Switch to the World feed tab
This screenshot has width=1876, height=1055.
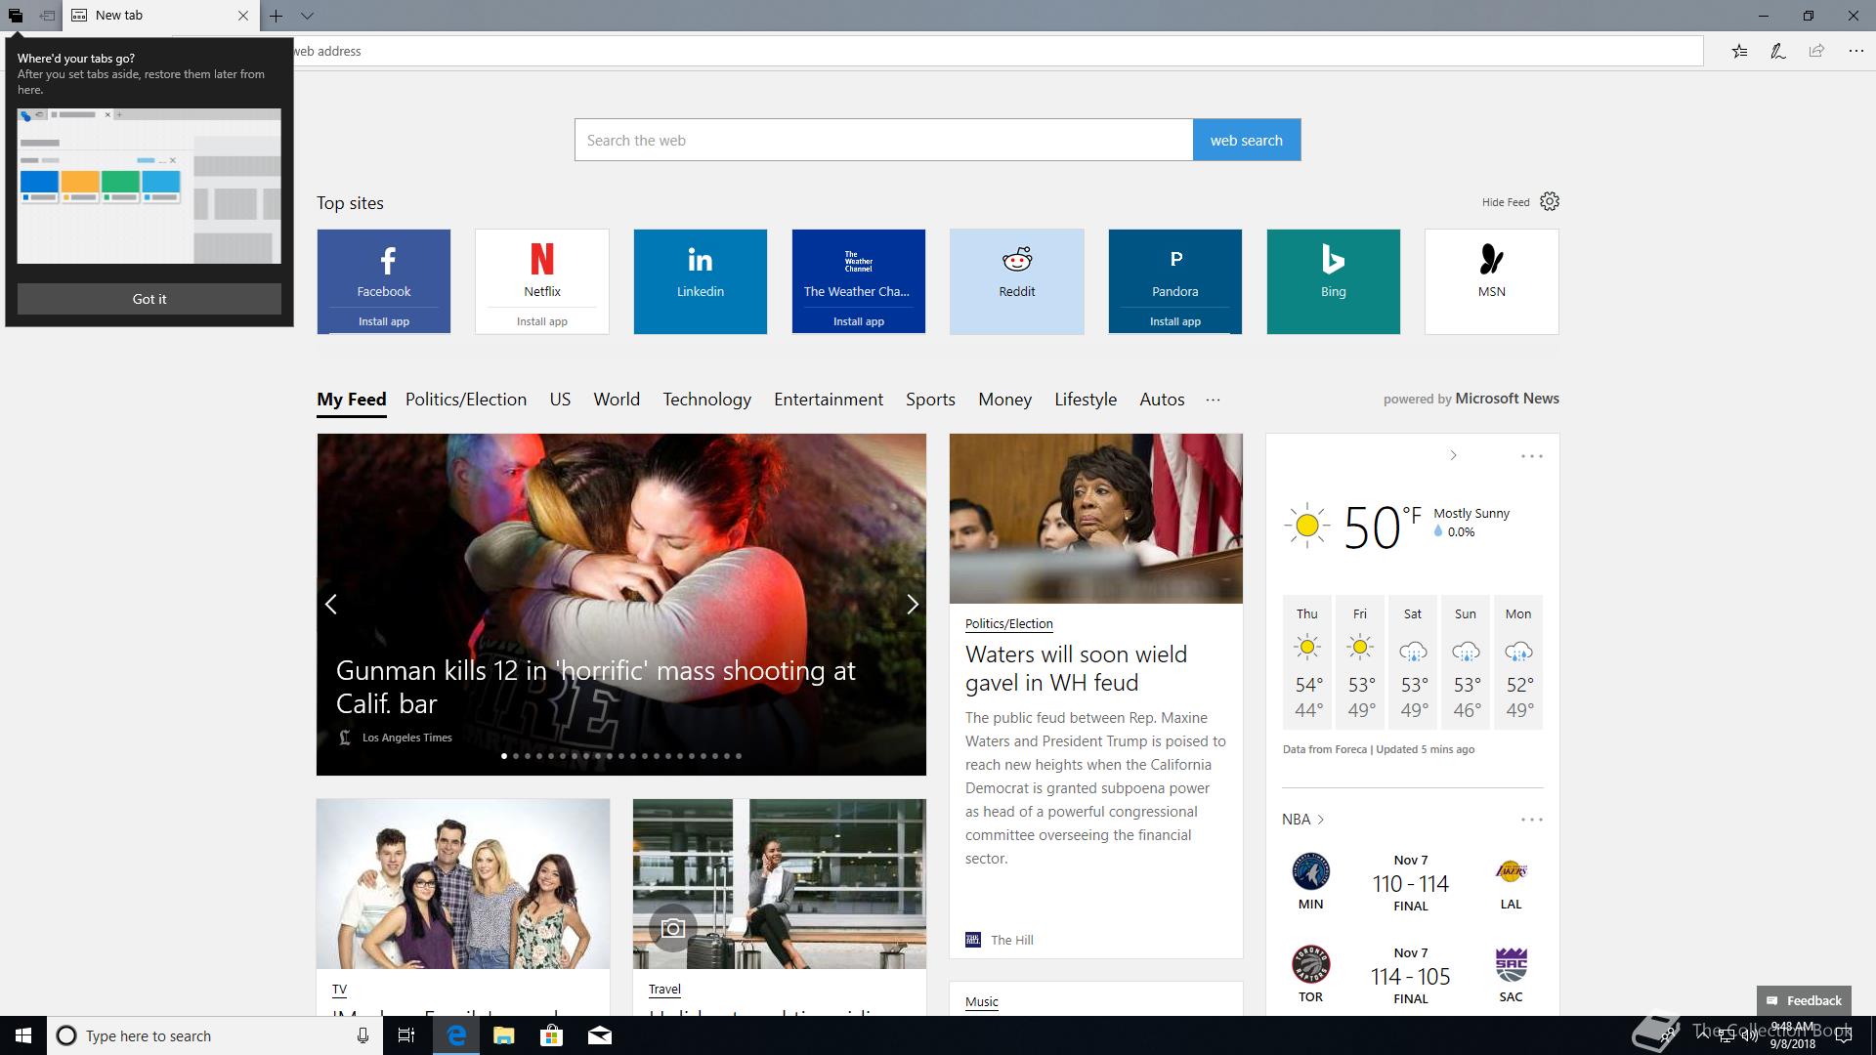pos(617,400)
